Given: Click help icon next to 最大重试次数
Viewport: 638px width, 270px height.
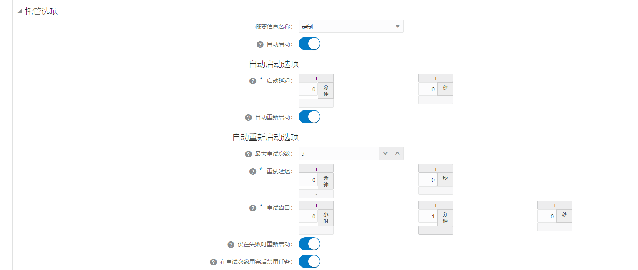Looking at the screenshot, I should [248, 154].
